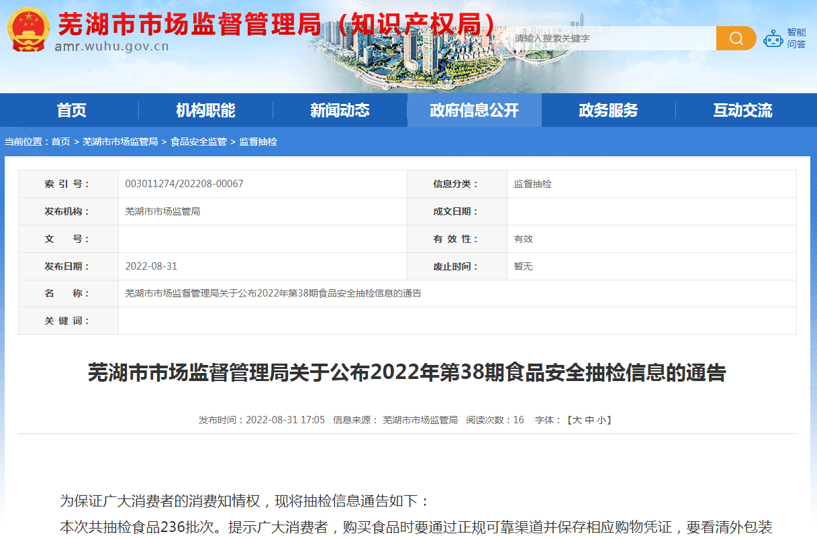This screenshot has width=817, height=538.
Task: Open the 机构职能 navigation menu
Action: click(205, 111)
